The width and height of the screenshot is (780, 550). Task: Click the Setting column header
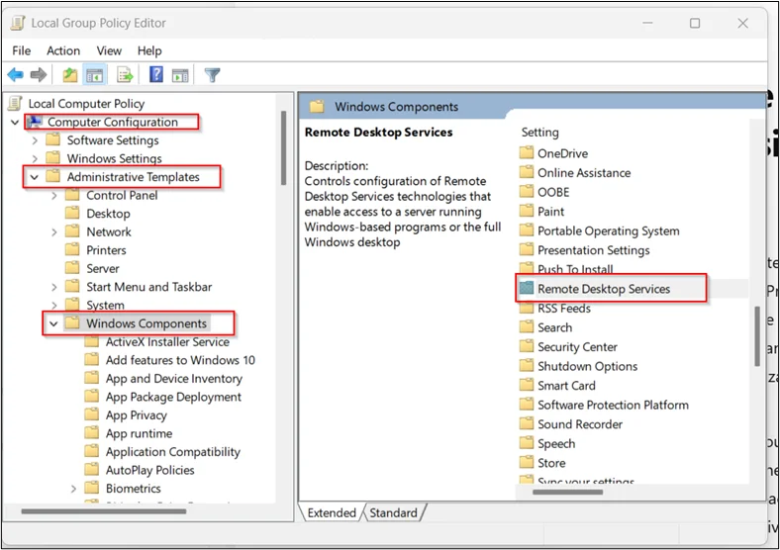(539, 133)
